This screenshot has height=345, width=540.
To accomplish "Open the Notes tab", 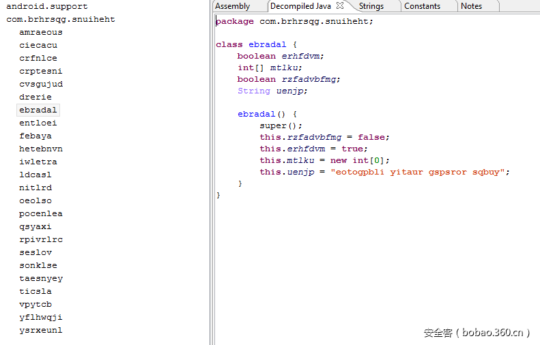I will (x=471, y=6).
